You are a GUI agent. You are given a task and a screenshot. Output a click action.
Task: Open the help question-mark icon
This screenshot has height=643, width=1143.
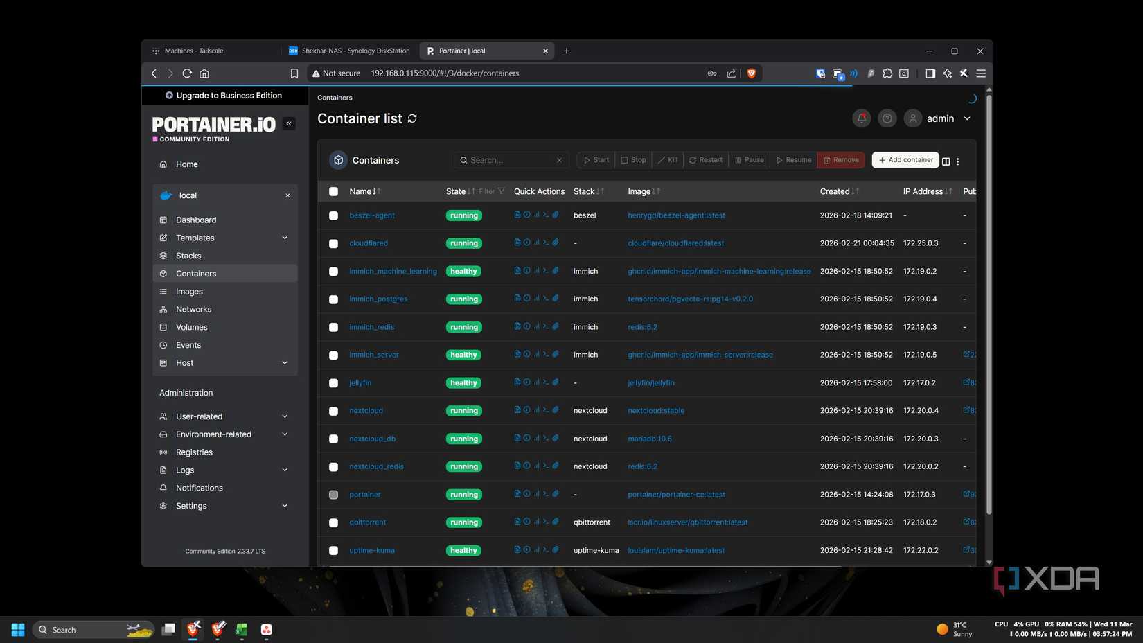(887, 118)
